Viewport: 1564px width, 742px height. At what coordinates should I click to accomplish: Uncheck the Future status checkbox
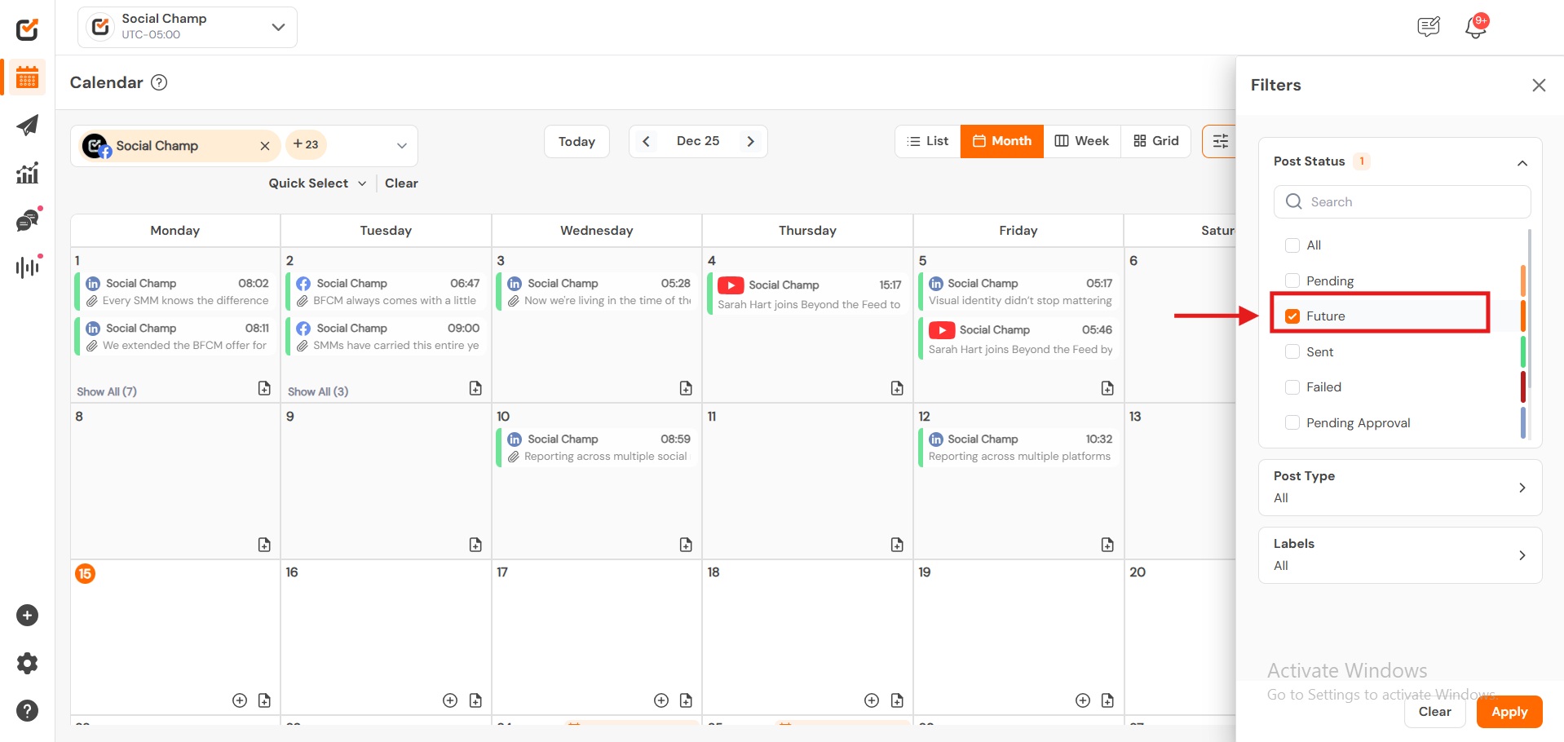[x=1292, y=316]
